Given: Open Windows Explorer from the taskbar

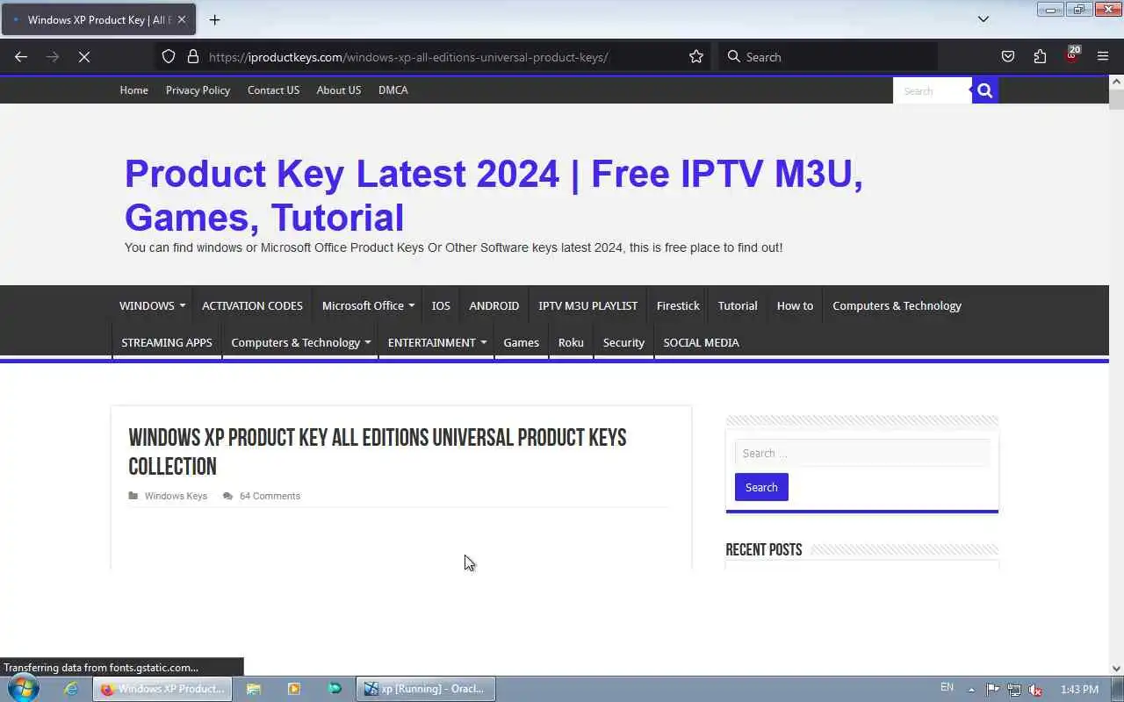Looking at the screenshot, I should click(x=254, y=689).
